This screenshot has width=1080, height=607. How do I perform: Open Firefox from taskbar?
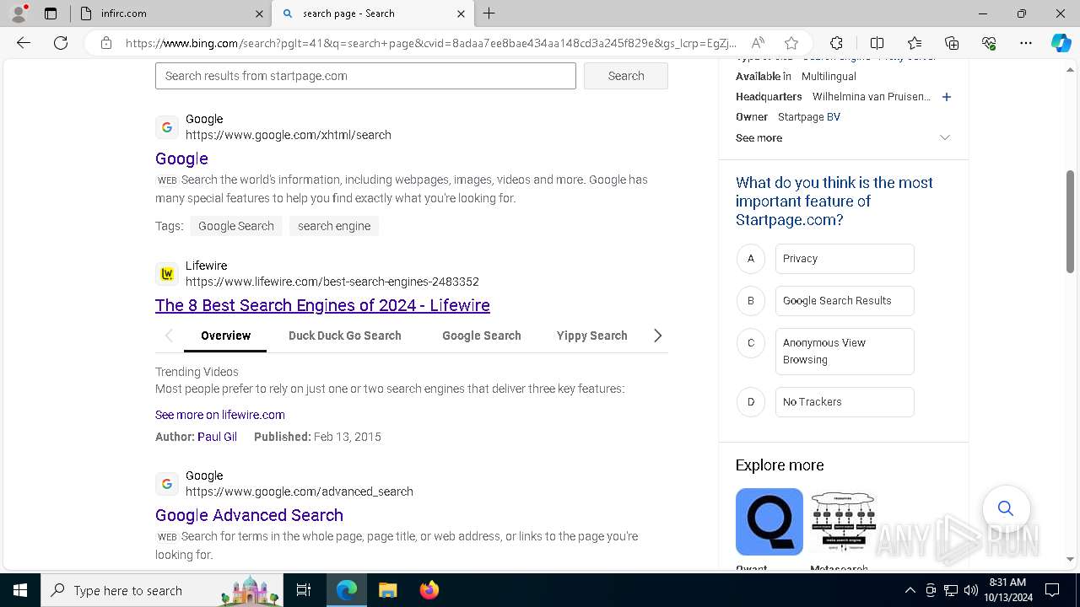pos(429,590)
